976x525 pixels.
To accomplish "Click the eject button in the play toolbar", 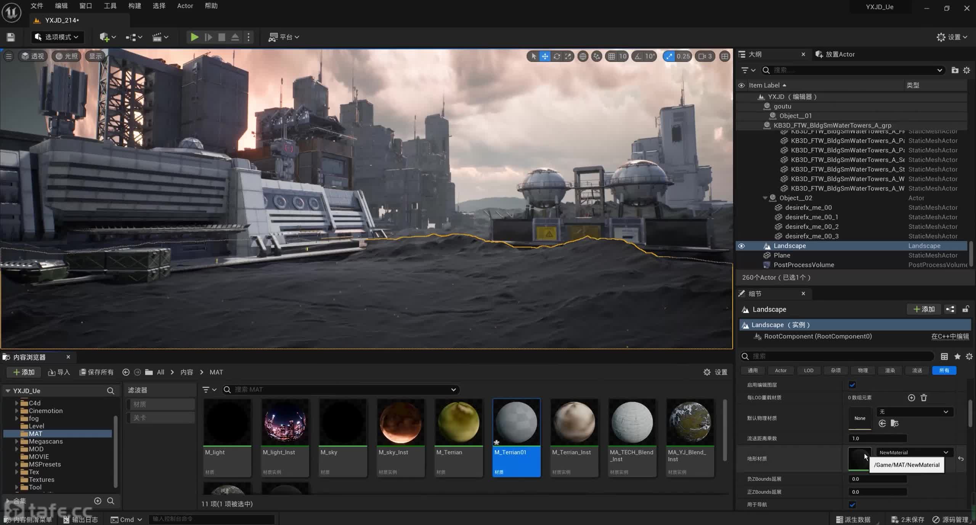I will (x=235, y=37).
